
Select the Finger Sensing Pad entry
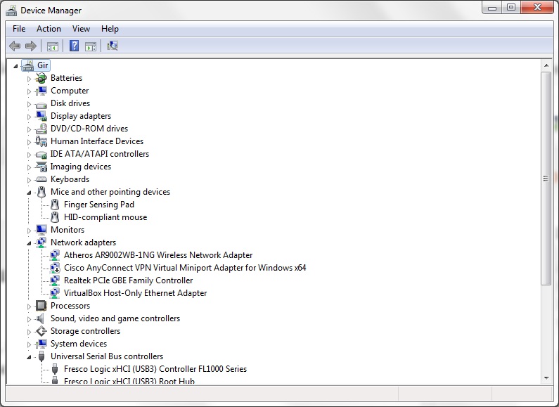(99, 205)
